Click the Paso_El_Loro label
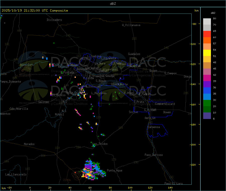This screenshot has width=226, height=191. pyautogui.click(x=174, y=183)
